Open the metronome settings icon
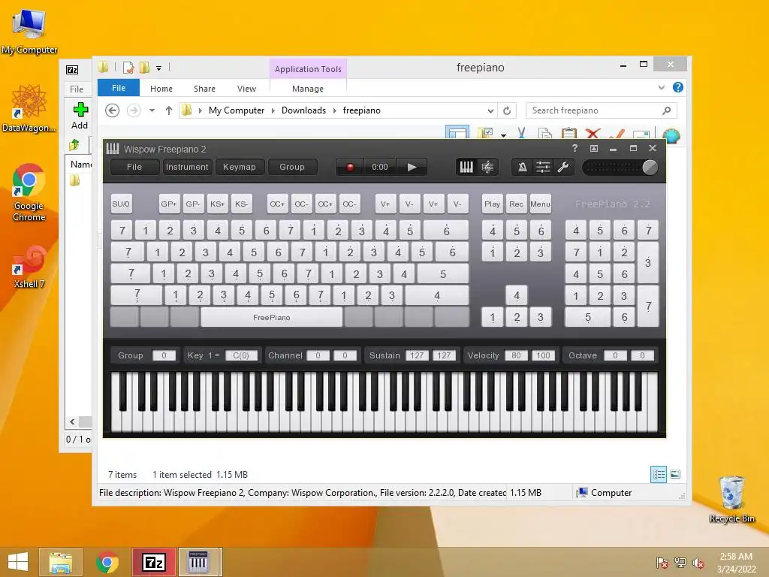 [x=523, y=168]
